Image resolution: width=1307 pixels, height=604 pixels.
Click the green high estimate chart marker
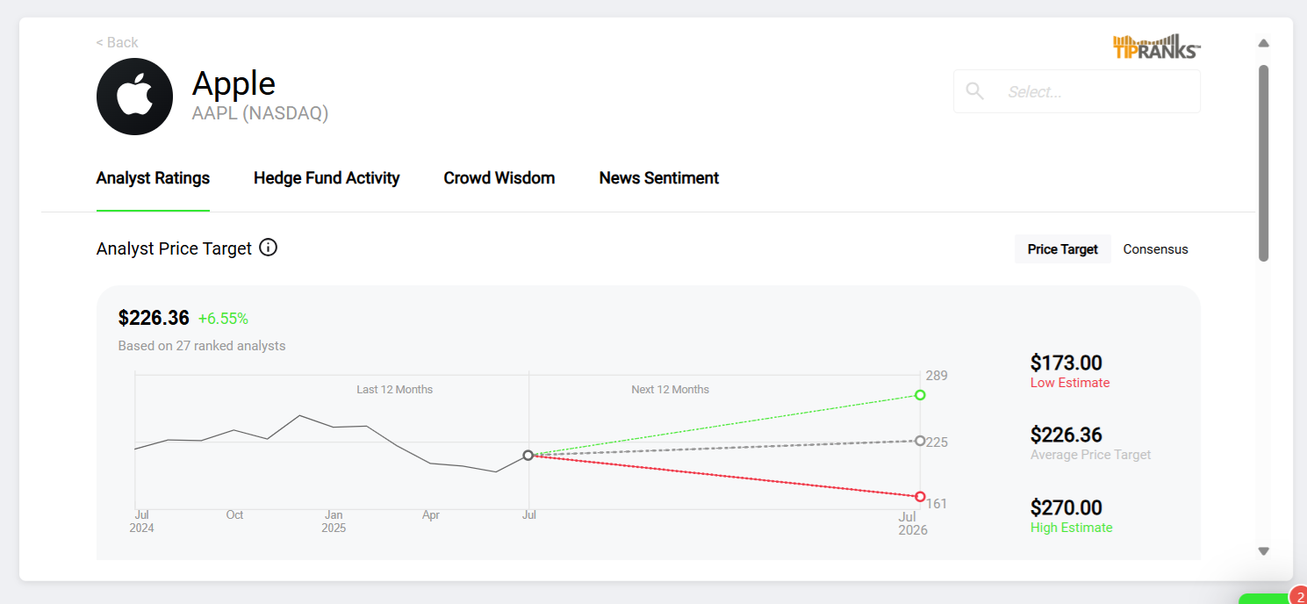920,395
